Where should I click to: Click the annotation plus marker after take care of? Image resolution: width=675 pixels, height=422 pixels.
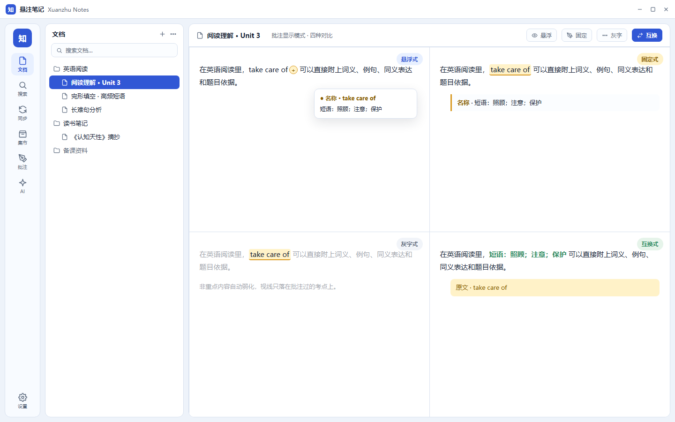[x=293, y=70]
